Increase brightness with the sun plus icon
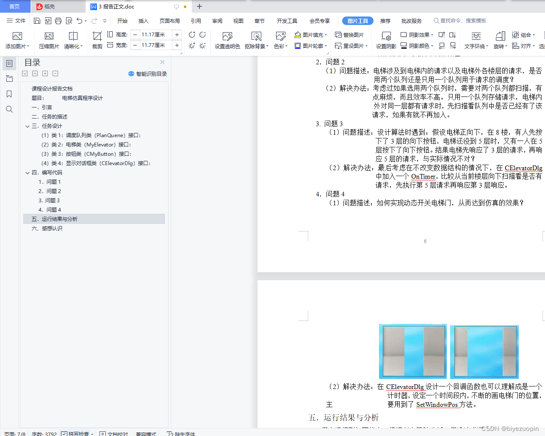 [192, 45]
